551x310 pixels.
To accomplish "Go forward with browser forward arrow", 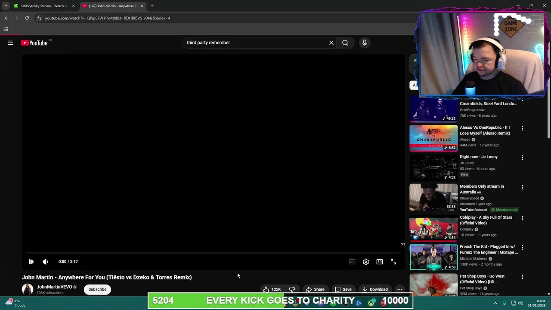I will click(16, 18).
